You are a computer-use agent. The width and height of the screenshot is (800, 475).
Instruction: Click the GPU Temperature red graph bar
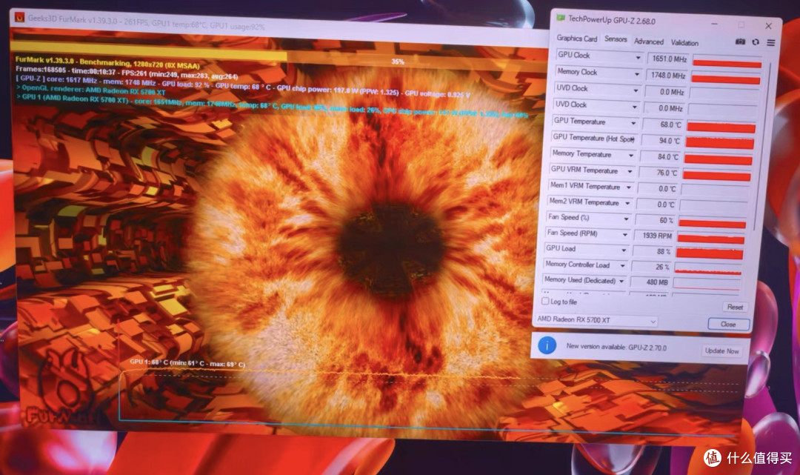(721, 127)
